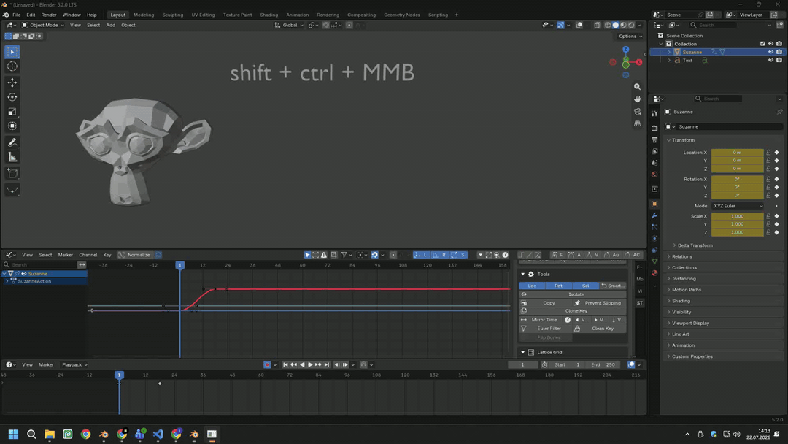Screen dimensions: 788x444
Task: Open the Render properties tab
Action: 654,129
